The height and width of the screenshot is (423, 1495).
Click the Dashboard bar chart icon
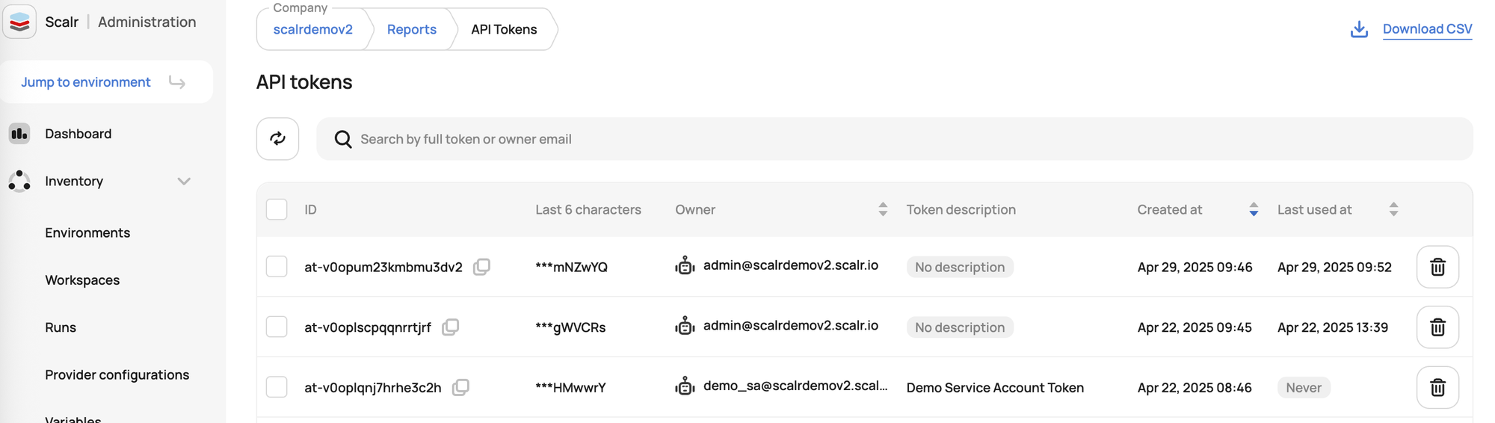pos(19,134)
